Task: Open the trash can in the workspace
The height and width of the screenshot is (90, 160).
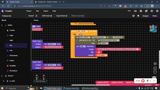Action: click(x=154, y=77)
